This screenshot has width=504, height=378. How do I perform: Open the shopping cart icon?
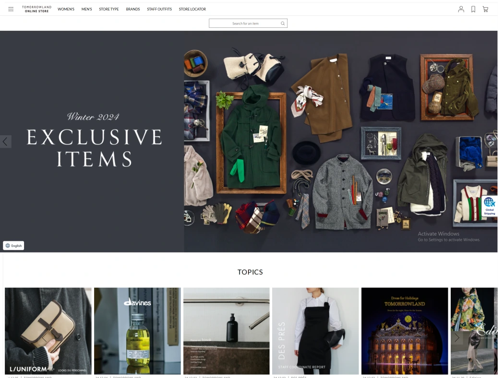tap(485, 9)
